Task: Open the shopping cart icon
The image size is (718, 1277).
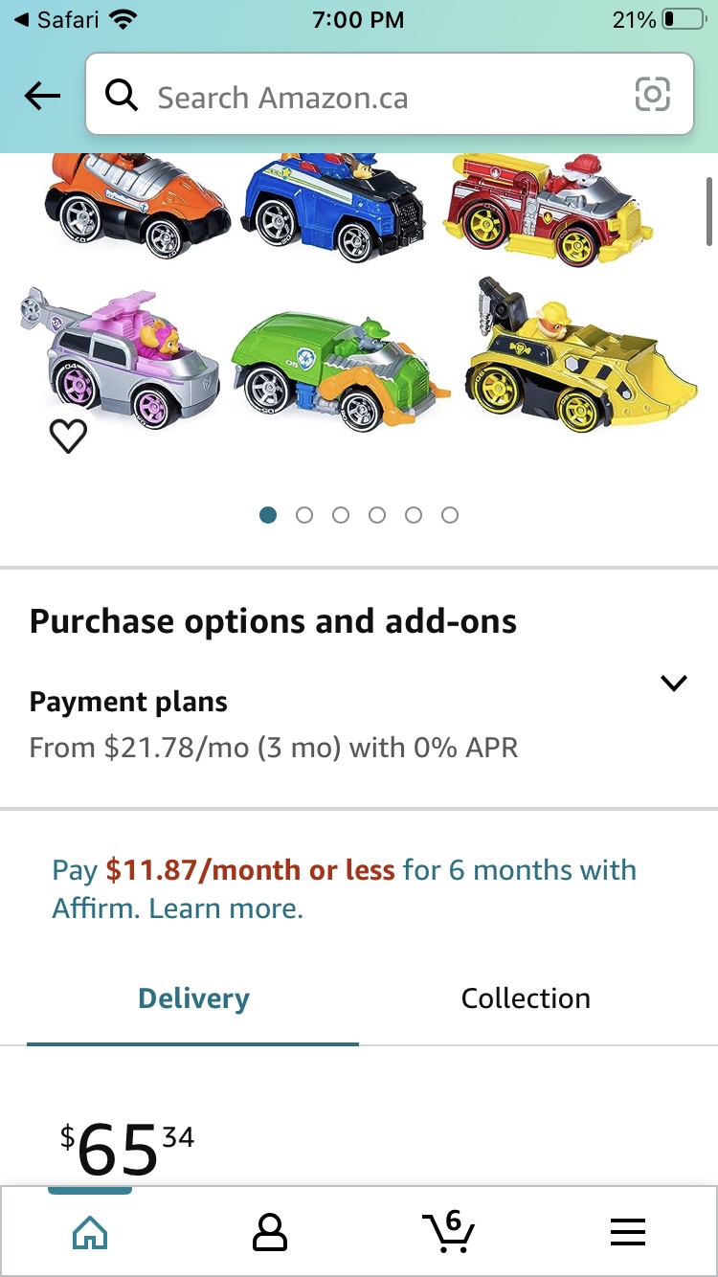Action: (x=447, y=1231)
